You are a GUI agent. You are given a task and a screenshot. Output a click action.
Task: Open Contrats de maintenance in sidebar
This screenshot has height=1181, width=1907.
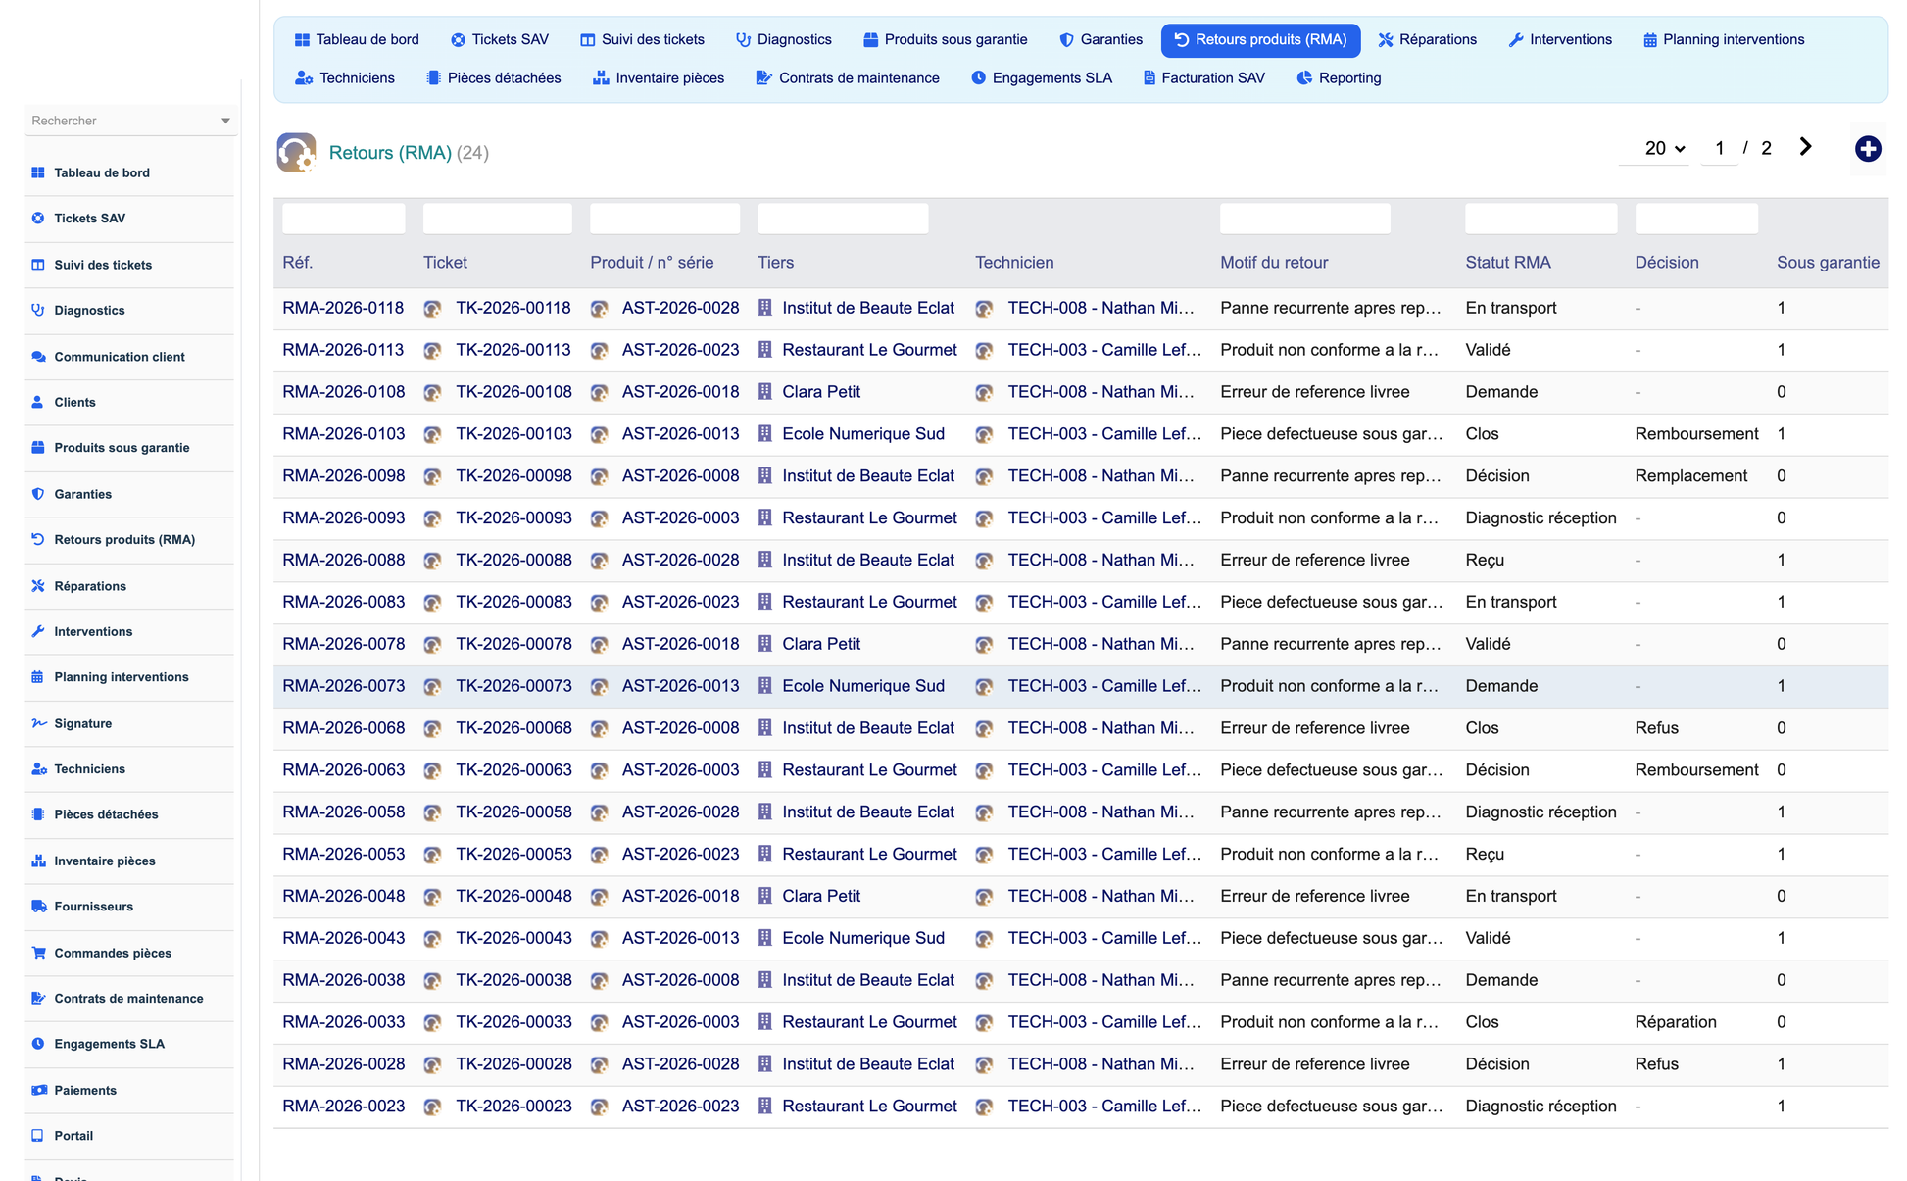click(x=128, y=999)
